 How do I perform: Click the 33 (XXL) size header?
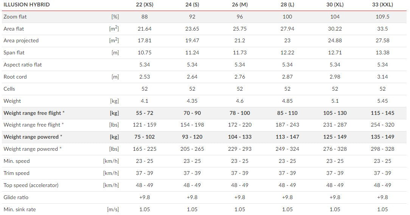tap(382, 5)
